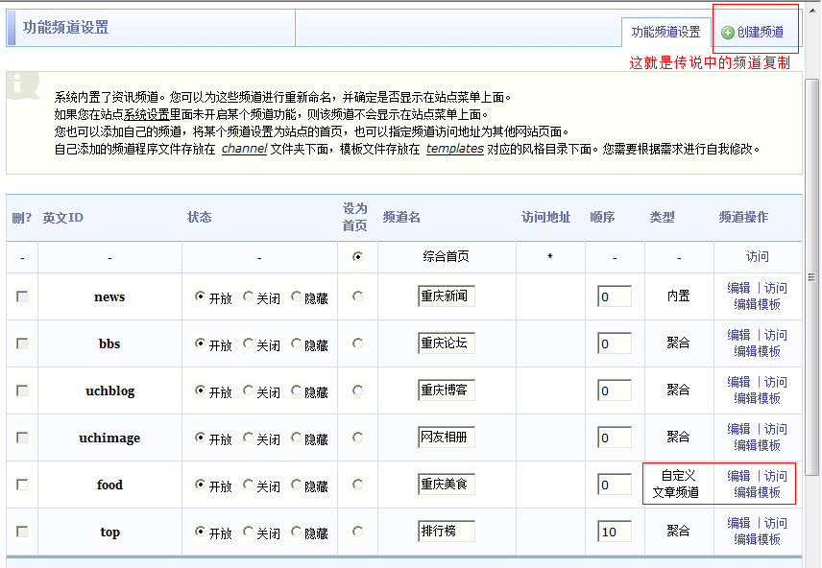Viewport: 822px width, 568px height.
Task: Tick the delete checkbox for uchblog
Action: click(x=22, y=390)
